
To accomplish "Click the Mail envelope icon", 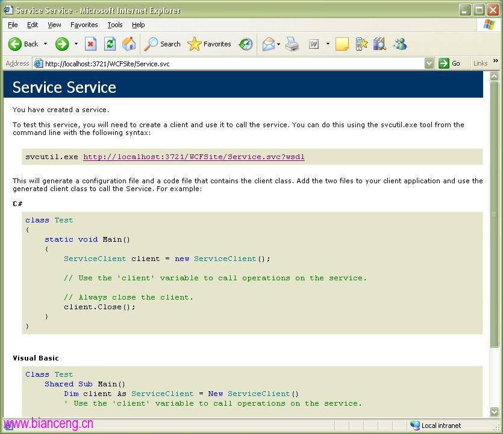I will 269,44.
